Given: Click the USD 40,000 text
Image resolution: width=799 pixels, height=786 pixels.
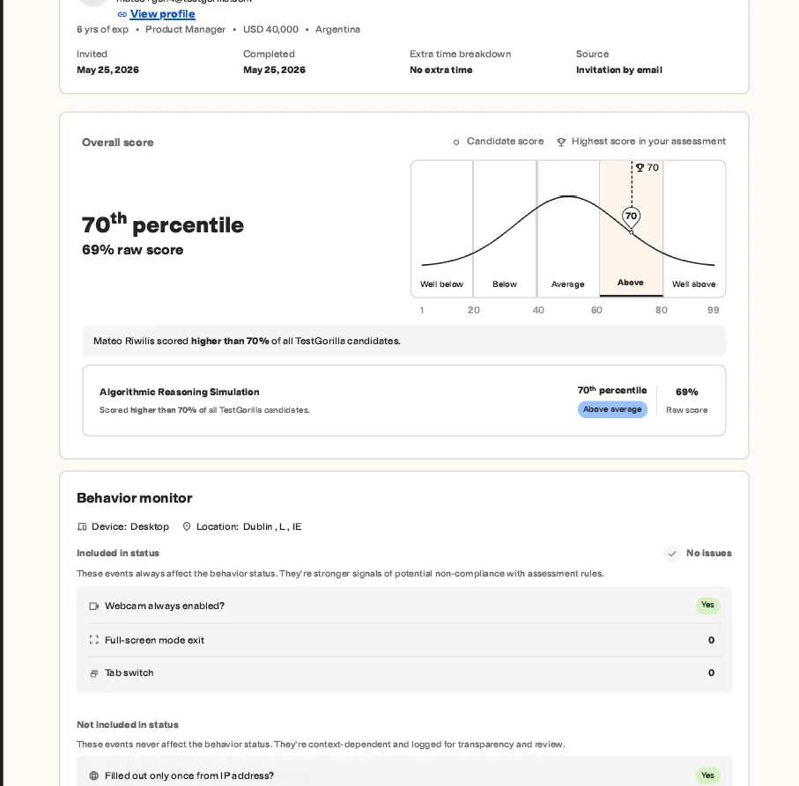Looking at the screenshot, I should (270, 30).
